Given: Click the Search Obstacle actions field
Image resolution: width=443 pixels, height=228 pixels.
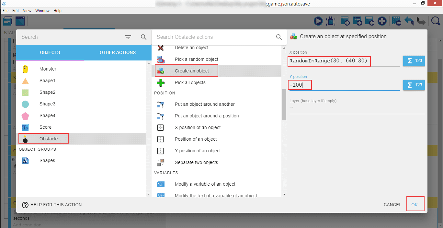Looking at the screenshot, I should pyautogui.click(x=214, y=37).
